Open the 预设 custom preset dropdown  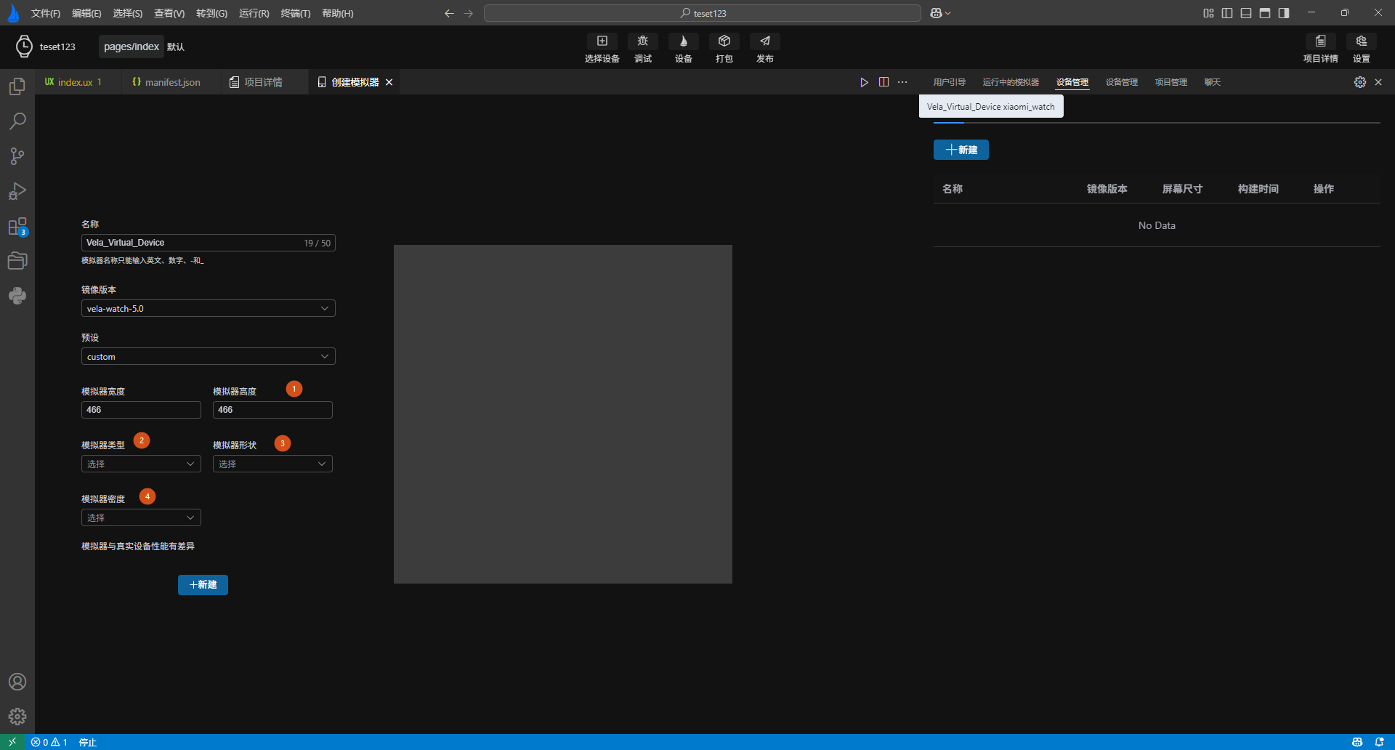pos(208,357)
